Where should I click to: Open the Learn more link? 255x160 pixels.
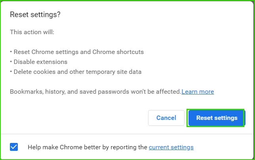click(x=198, y=92)
